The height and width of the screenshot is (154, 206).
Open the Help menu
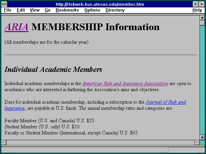click(197, 10)
